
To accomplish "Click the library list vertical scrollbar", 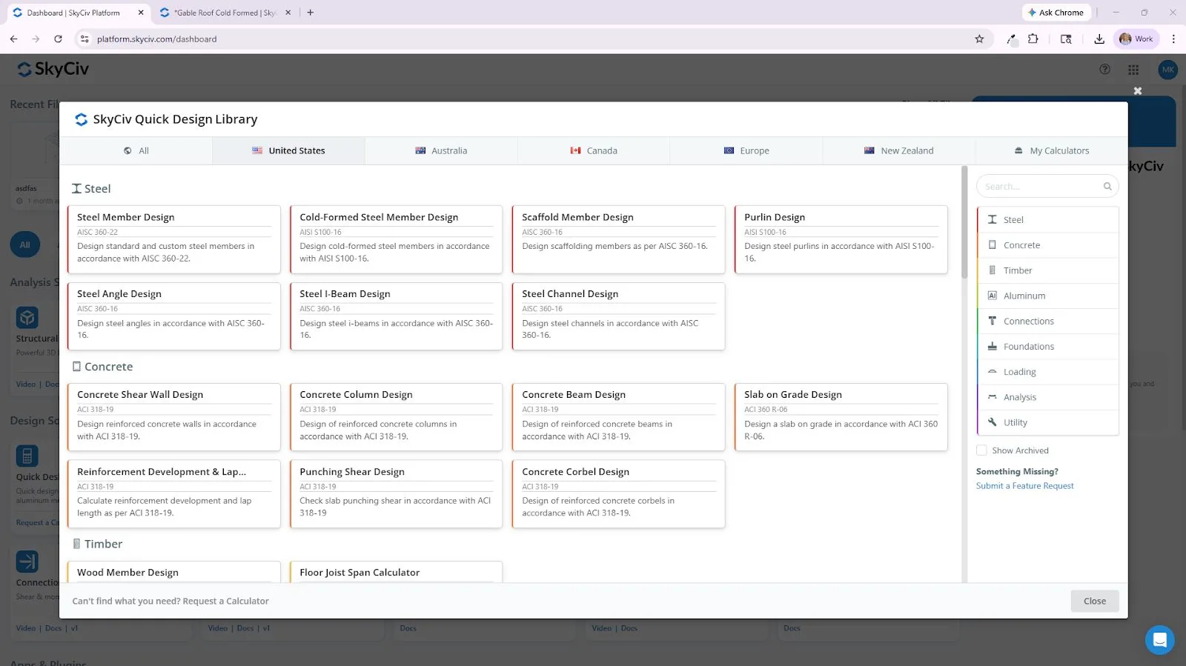I will (964, 222).
